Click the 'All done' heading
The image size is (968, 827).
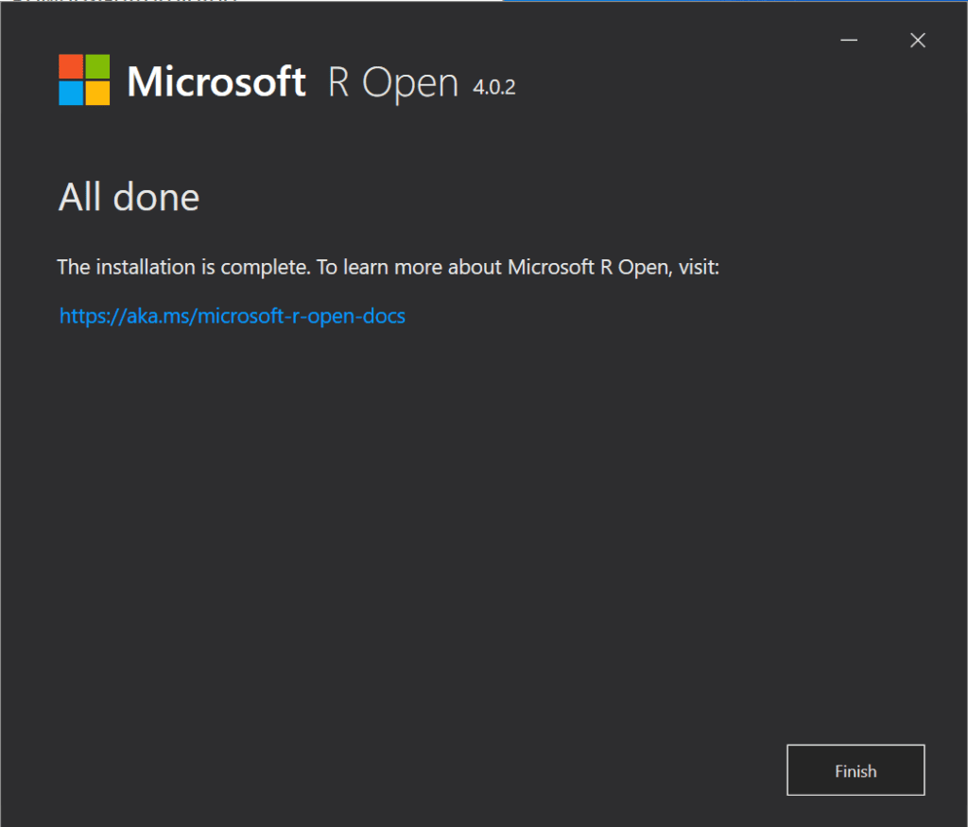129,197
